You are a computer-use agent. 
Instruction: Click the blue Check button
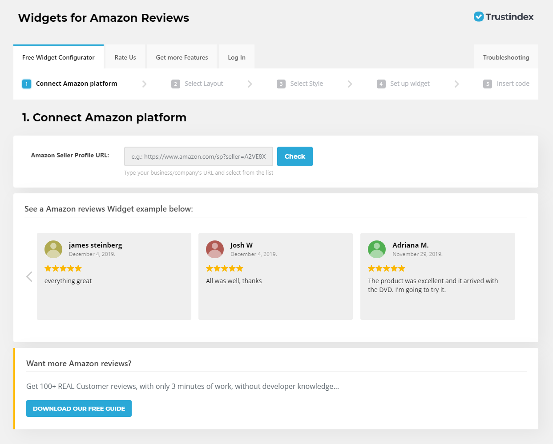[x=295, y=156]
